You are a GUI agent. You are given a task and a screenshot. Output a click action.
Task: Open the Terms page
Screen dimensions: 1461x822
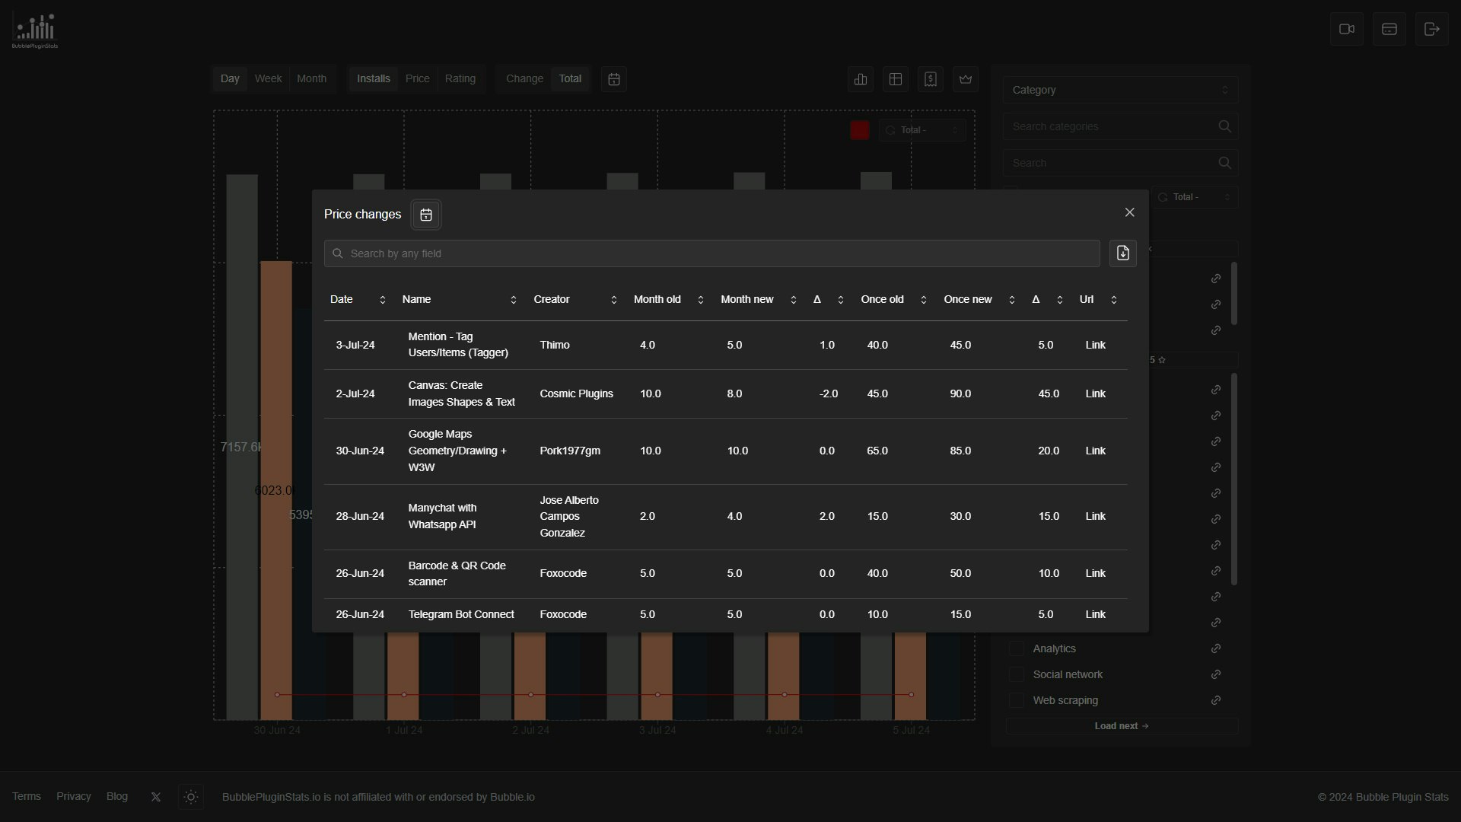tap(27, 797)
